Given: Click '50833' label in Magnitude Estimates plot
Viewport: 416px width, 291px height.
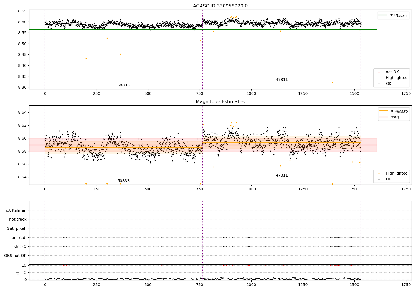Looking at the screenshot, I should 123,181.
